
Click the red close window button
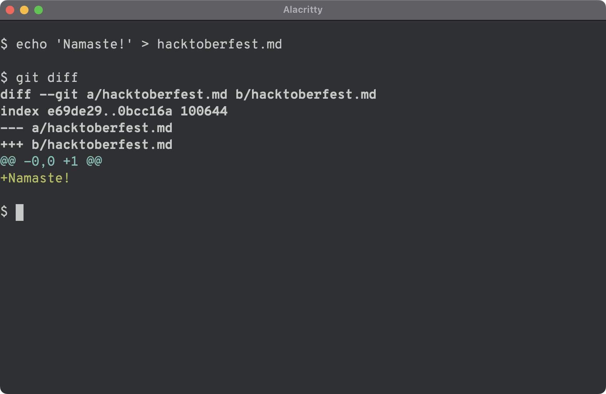tap(10, 10)
